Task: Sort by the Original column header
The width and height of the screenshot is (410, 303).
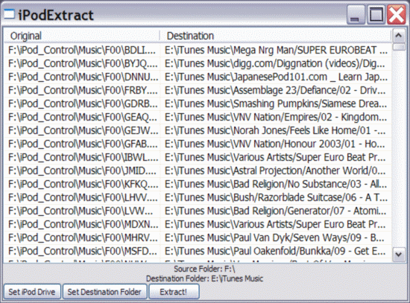Action: click(81, 36)
